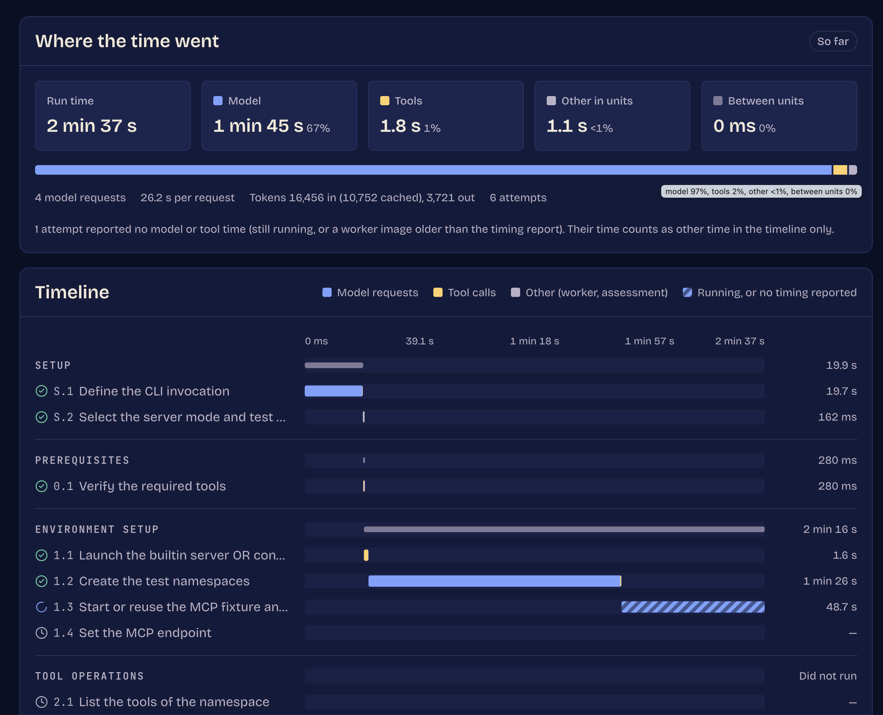Click the "4 model requests" stat
Image resolution: width=883 pixels, height=715 pixels.
(x=80, y=198)
